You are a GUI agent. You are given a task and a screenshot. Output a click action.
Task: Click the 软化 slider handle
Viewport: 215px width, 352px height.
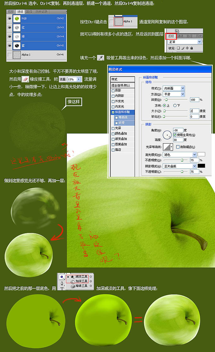(x=164, y=116)
